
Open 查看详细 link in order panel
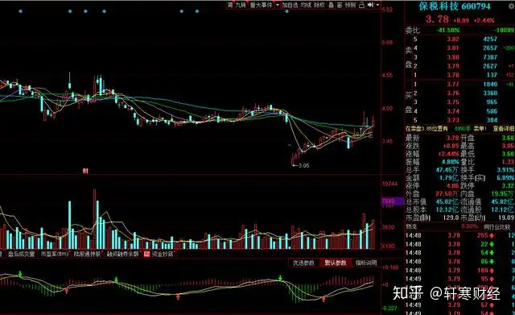point(504,129)
